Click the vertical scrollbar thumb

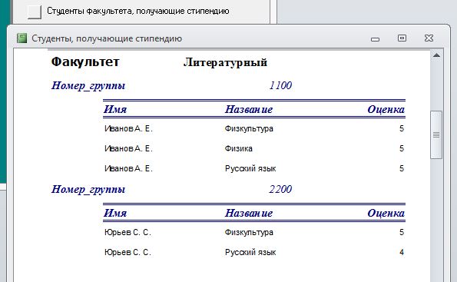coord(436,134)
